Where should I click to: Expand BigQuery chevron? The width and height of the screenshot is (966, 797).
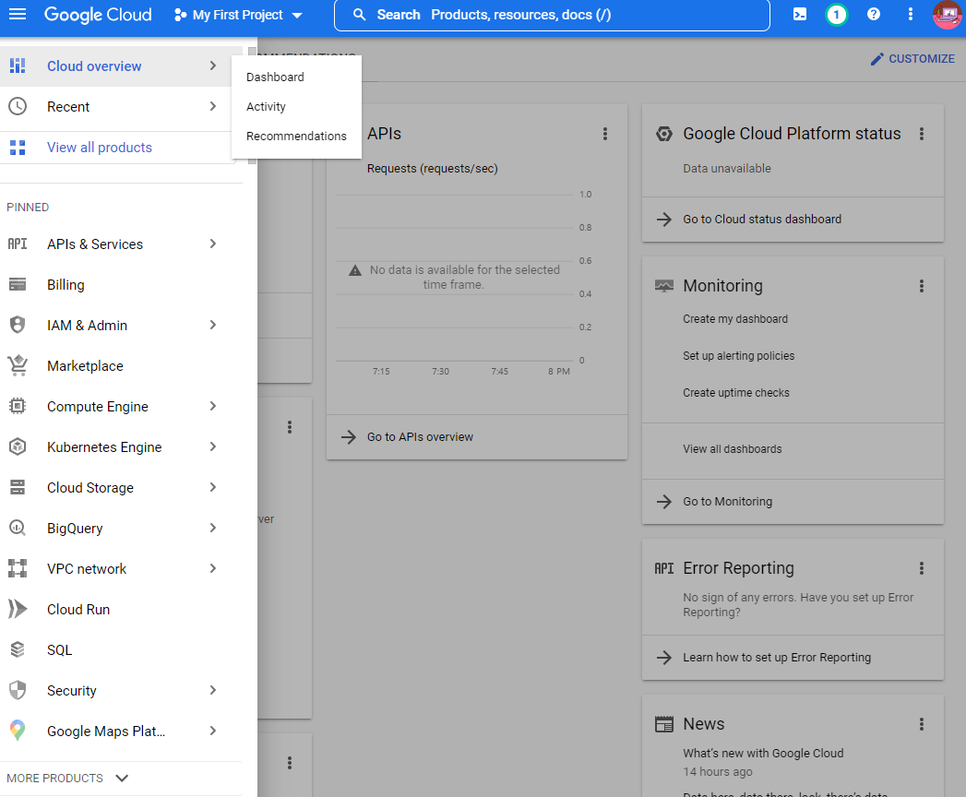tap(213, 528)
